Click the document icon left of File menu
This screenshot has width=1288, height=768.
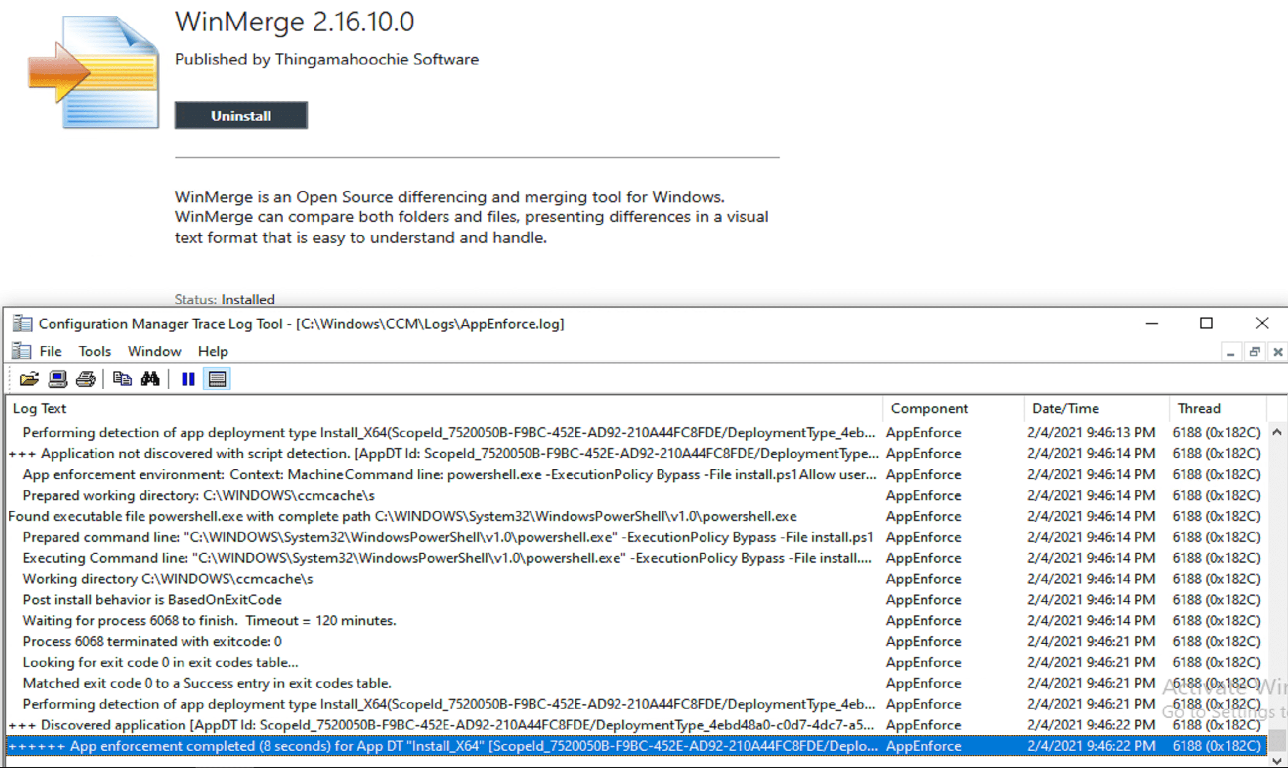pyautogui.click(x=21, y=351)
